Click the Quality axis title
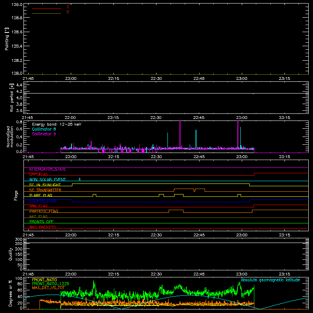 (x=11, y=254)
